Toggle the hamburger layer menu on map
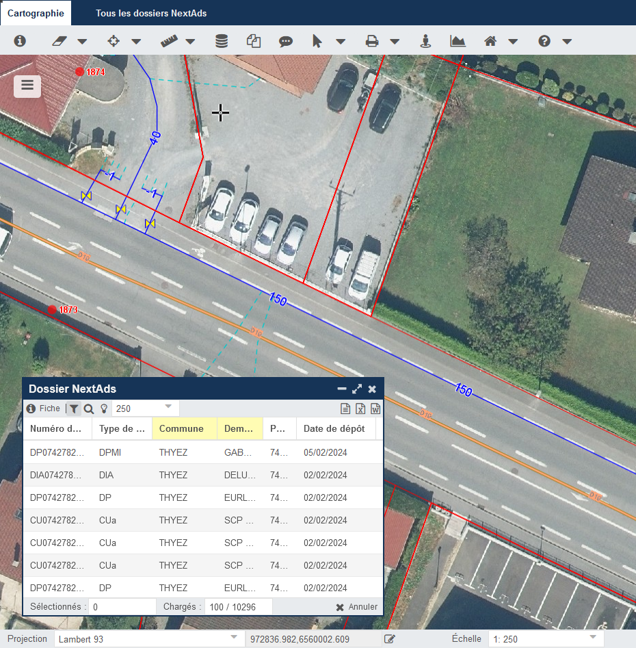The width and height of the screenshot is (636, 648). click(x=27, y=86)
